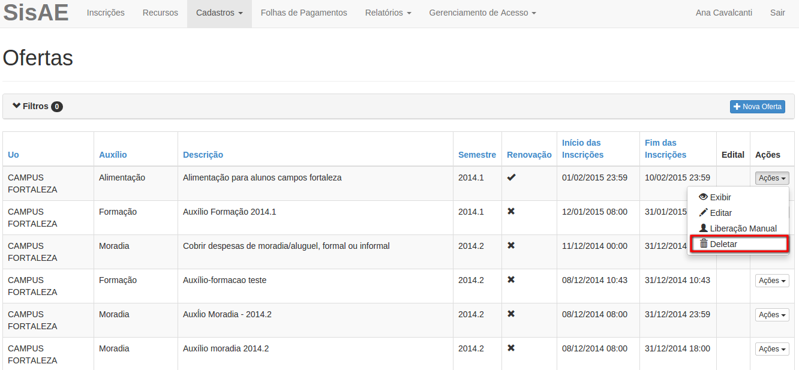
Task: Open Ações for the Auxílio-formacao teste row
Action: 772,281
